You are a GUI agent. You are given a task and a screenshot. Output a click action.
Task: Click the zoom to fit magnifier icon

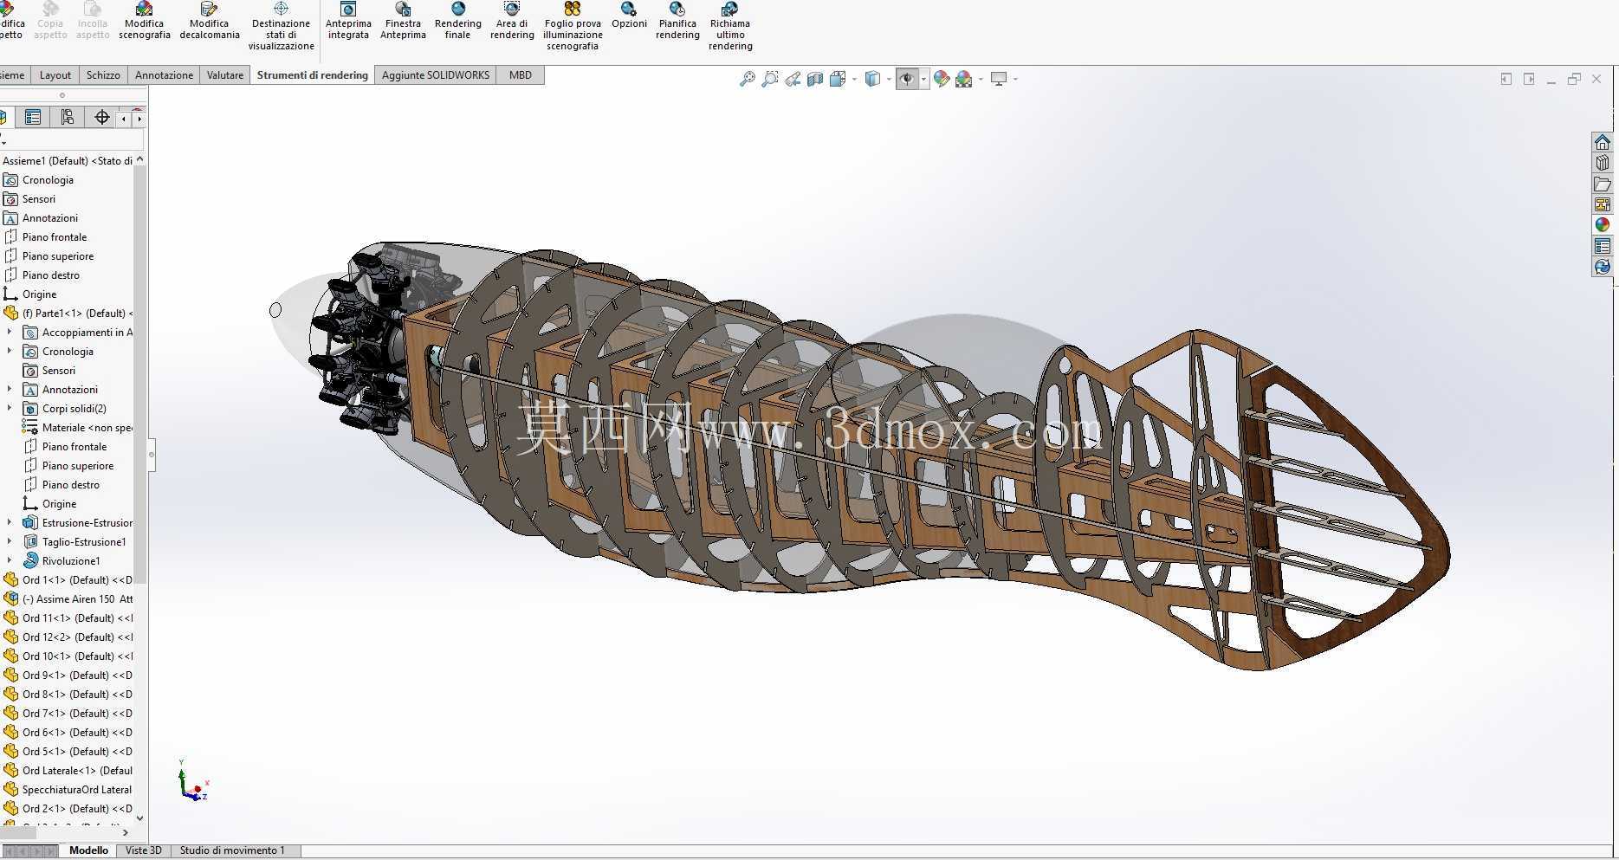click(747, 79)
